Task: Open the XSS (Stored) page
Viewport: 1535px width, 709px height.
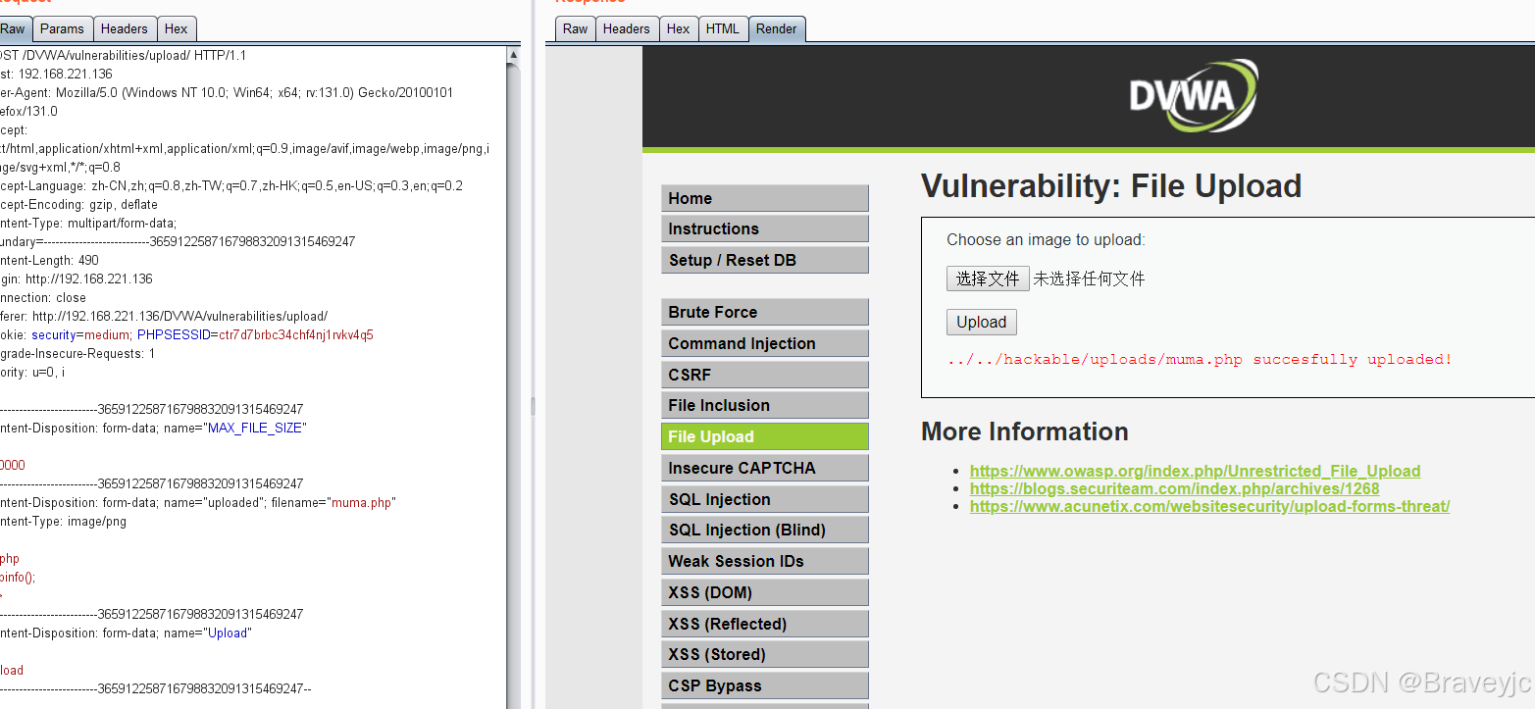Action: [x=765, y=654]
